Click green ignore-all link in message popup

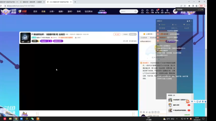point(187,115)
